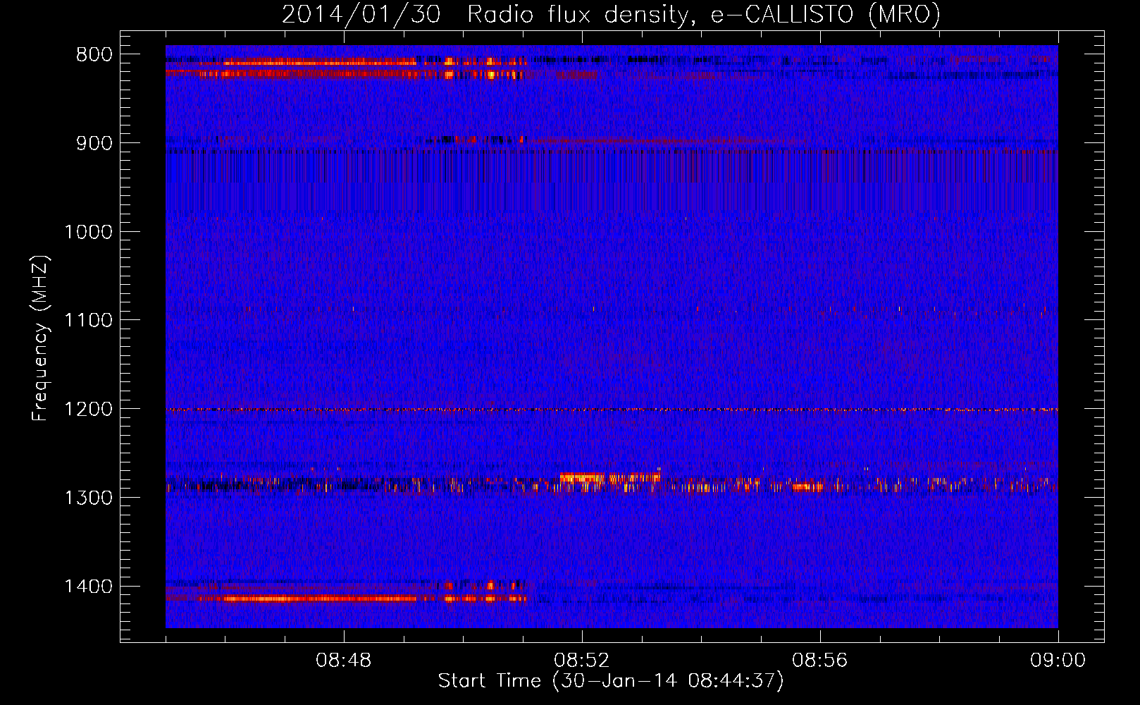Click the 800 frequency tick label
Viewport: 1140px width, 705px height.
tap(94, 55)
